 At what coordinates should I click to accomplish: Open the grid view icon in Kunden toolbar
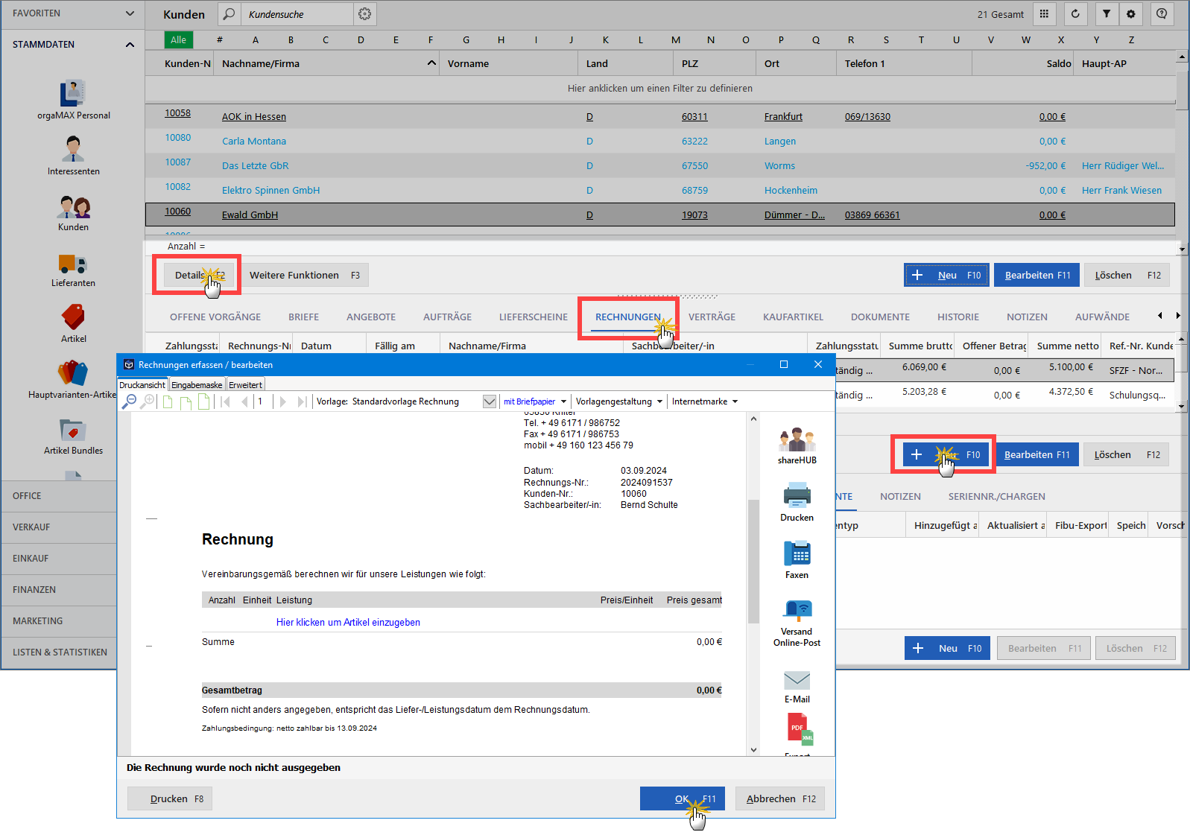tap(1044, 13)
